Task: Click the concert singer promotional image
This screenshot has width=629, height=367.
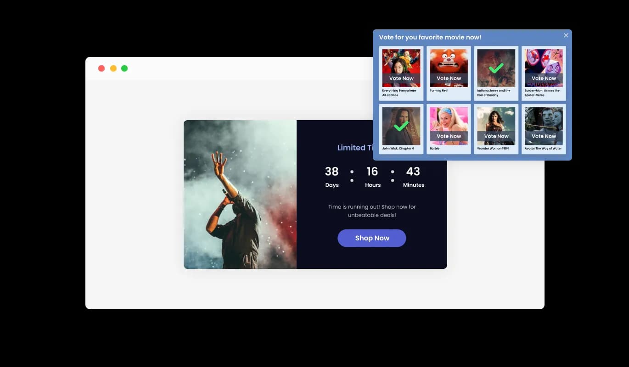Action: coord(240,194)
